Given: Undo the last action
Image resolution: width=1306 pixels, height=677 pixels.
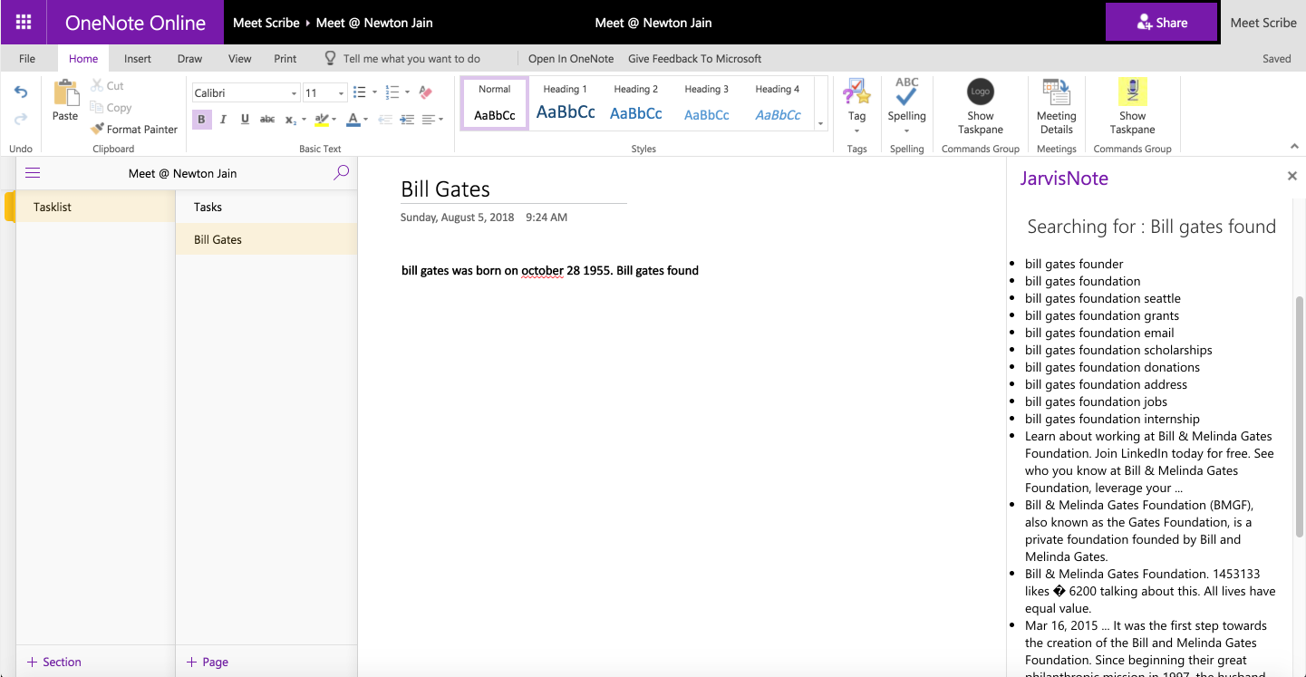Looking at the screenshot, I should pyautogui.click(x=21, y=92).
